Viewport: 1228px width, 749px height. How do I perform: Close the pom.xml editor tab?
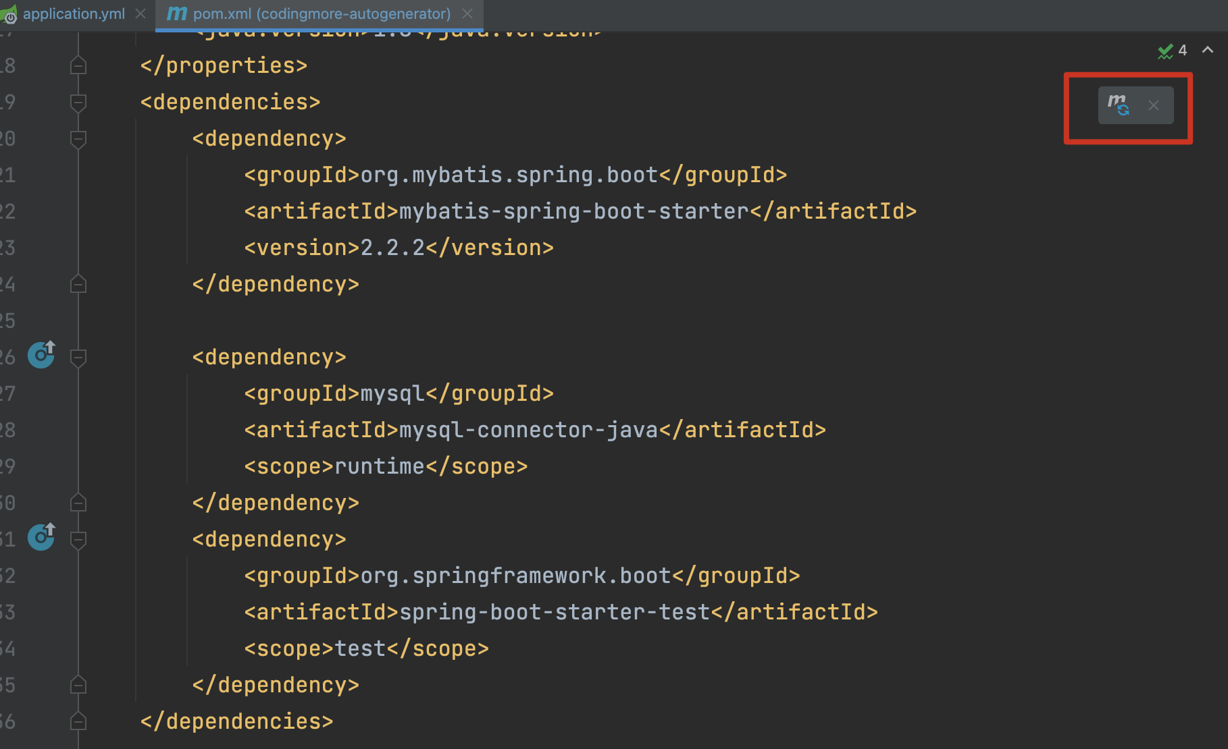[467, 14]
